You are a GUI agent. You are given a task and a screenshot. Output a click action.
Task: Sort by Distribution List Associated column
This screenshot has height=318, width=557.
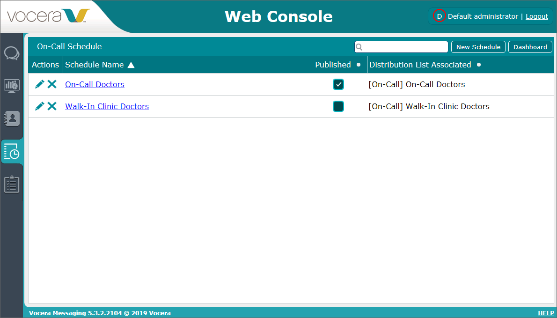420,65
